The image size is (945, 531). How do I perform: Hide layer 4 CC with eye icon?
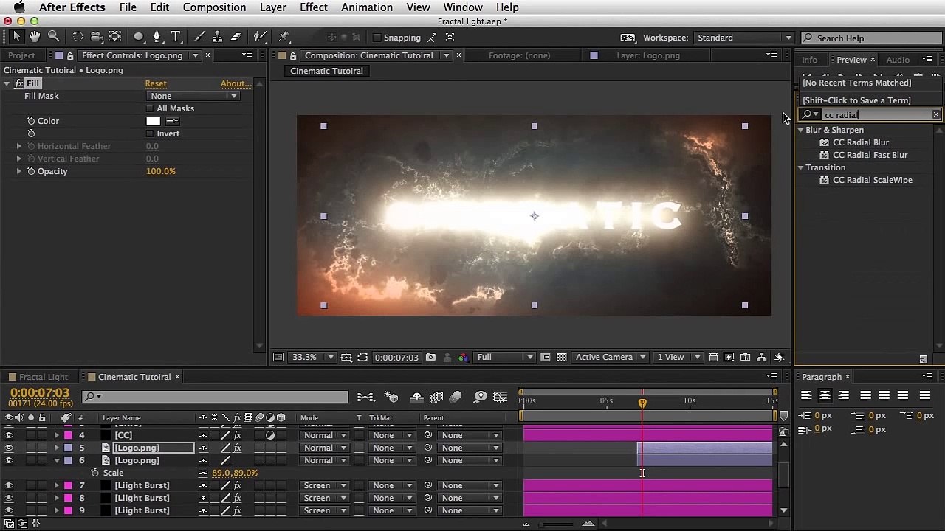pos(9,435)
